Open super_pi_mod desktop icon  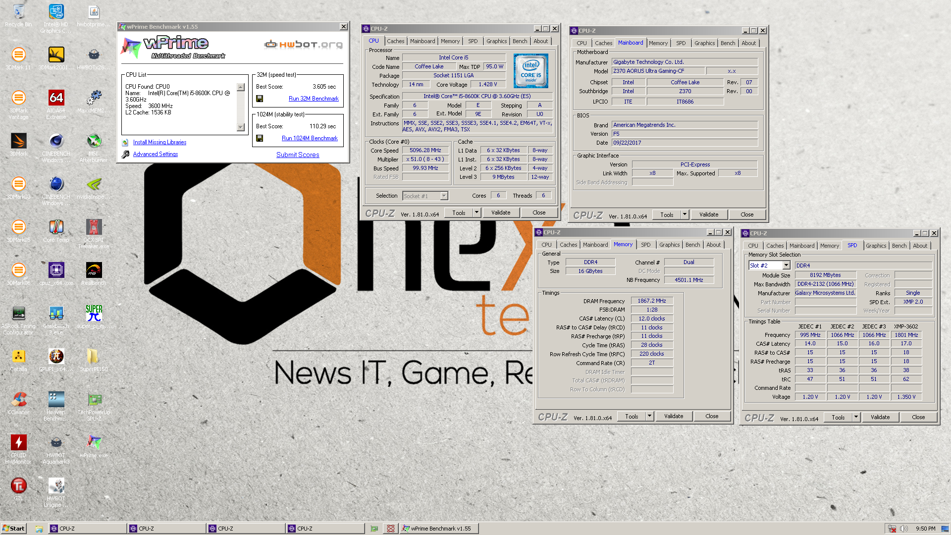pyautogui.click(x=94, y=317)
